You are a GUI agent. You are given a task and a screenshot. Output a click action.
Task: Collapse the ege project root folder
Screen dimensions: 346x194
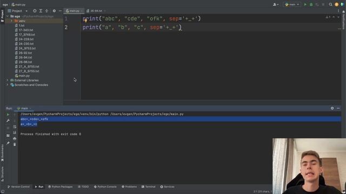[7, 16]
